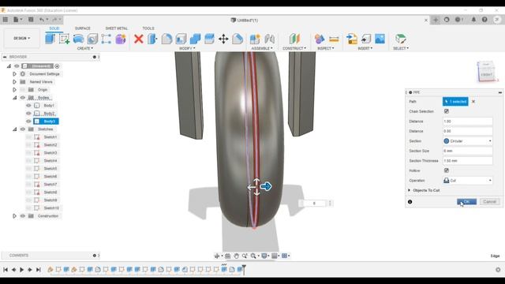The height and width of the screenshot is (284, 505).
Task: Select the Combine tool
Action: point(195,39)
